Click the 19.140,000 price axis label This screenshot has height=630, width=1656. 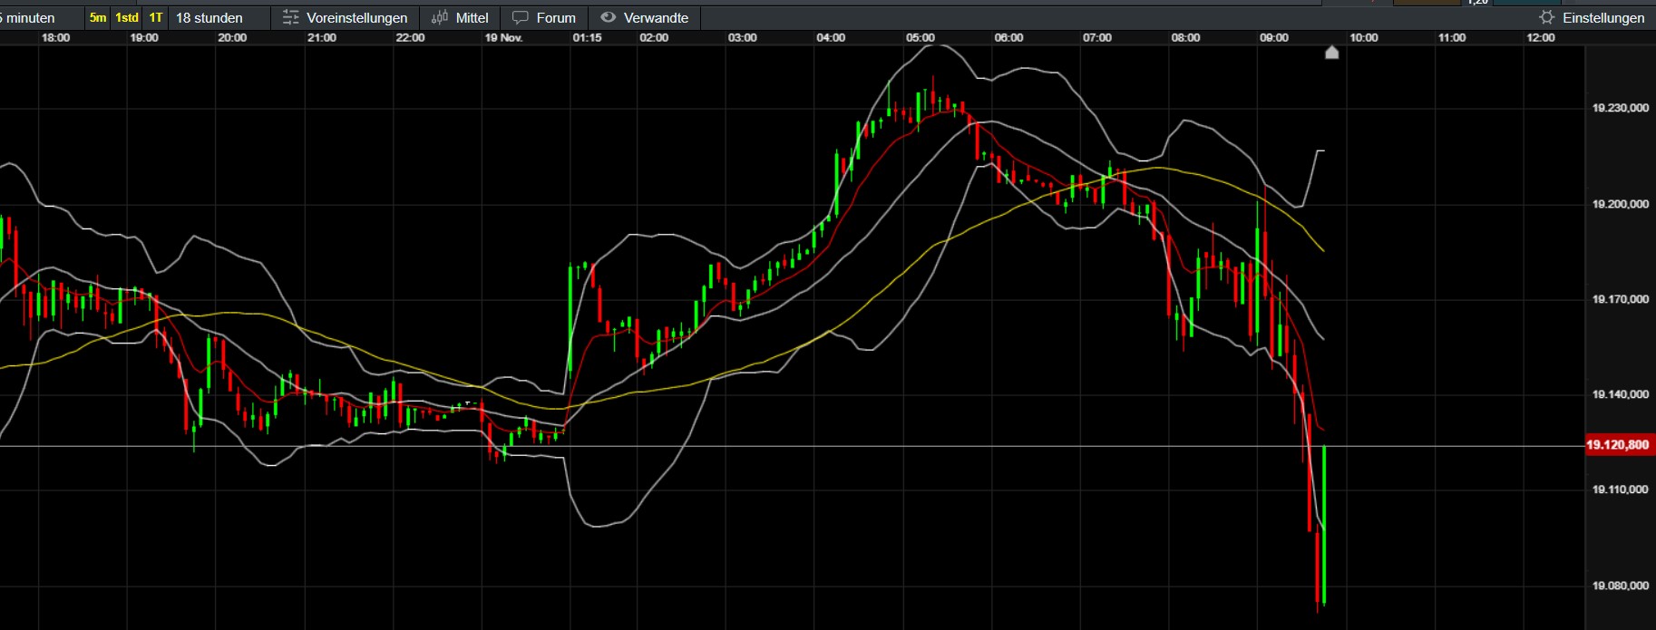[1621, 394]
